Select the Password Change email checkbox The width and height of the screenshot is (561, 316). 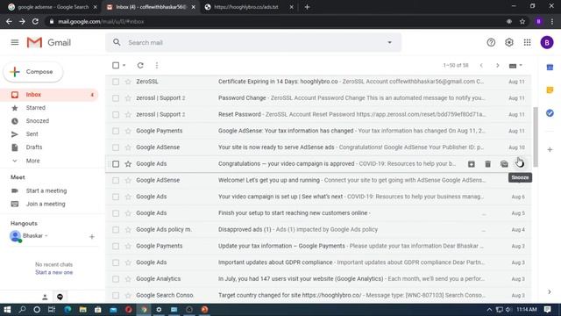point(116,98)
